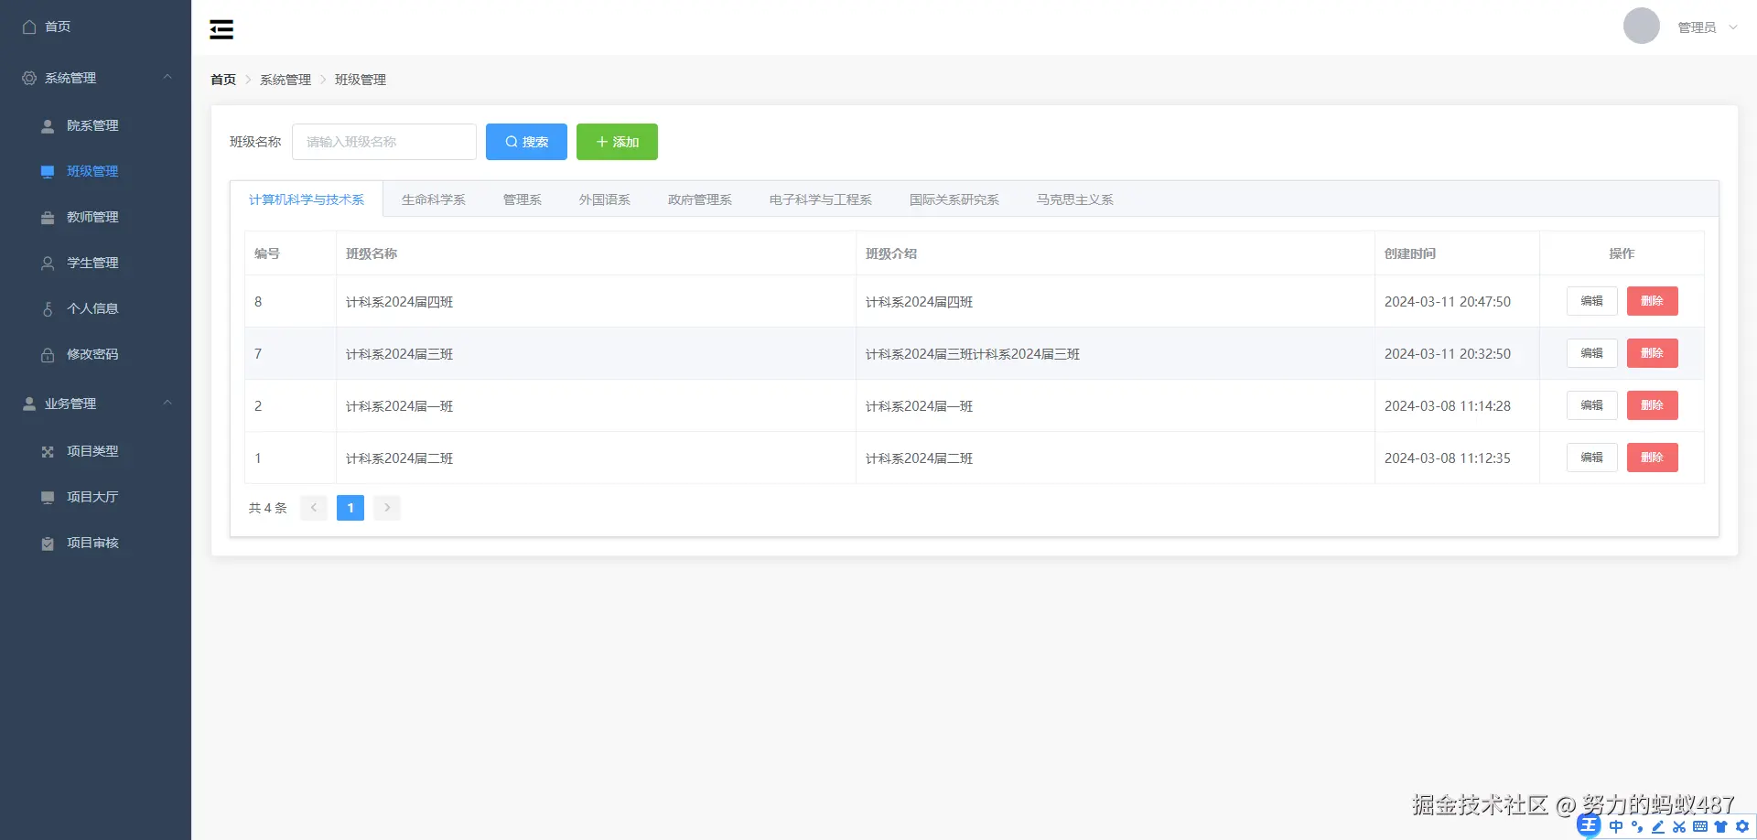This screenshot has height=840, width=1757.
Task: Click the 共 4 条 total count text
Action: click(268, 508)
